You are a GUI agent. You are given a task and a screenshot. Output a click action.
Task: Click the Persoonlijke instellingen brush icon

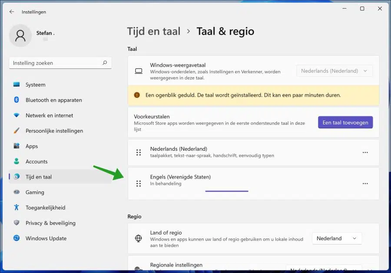pyautogui.click(x=17, y=130)
